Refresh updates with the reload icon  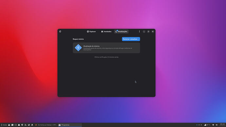click(60, 31)
